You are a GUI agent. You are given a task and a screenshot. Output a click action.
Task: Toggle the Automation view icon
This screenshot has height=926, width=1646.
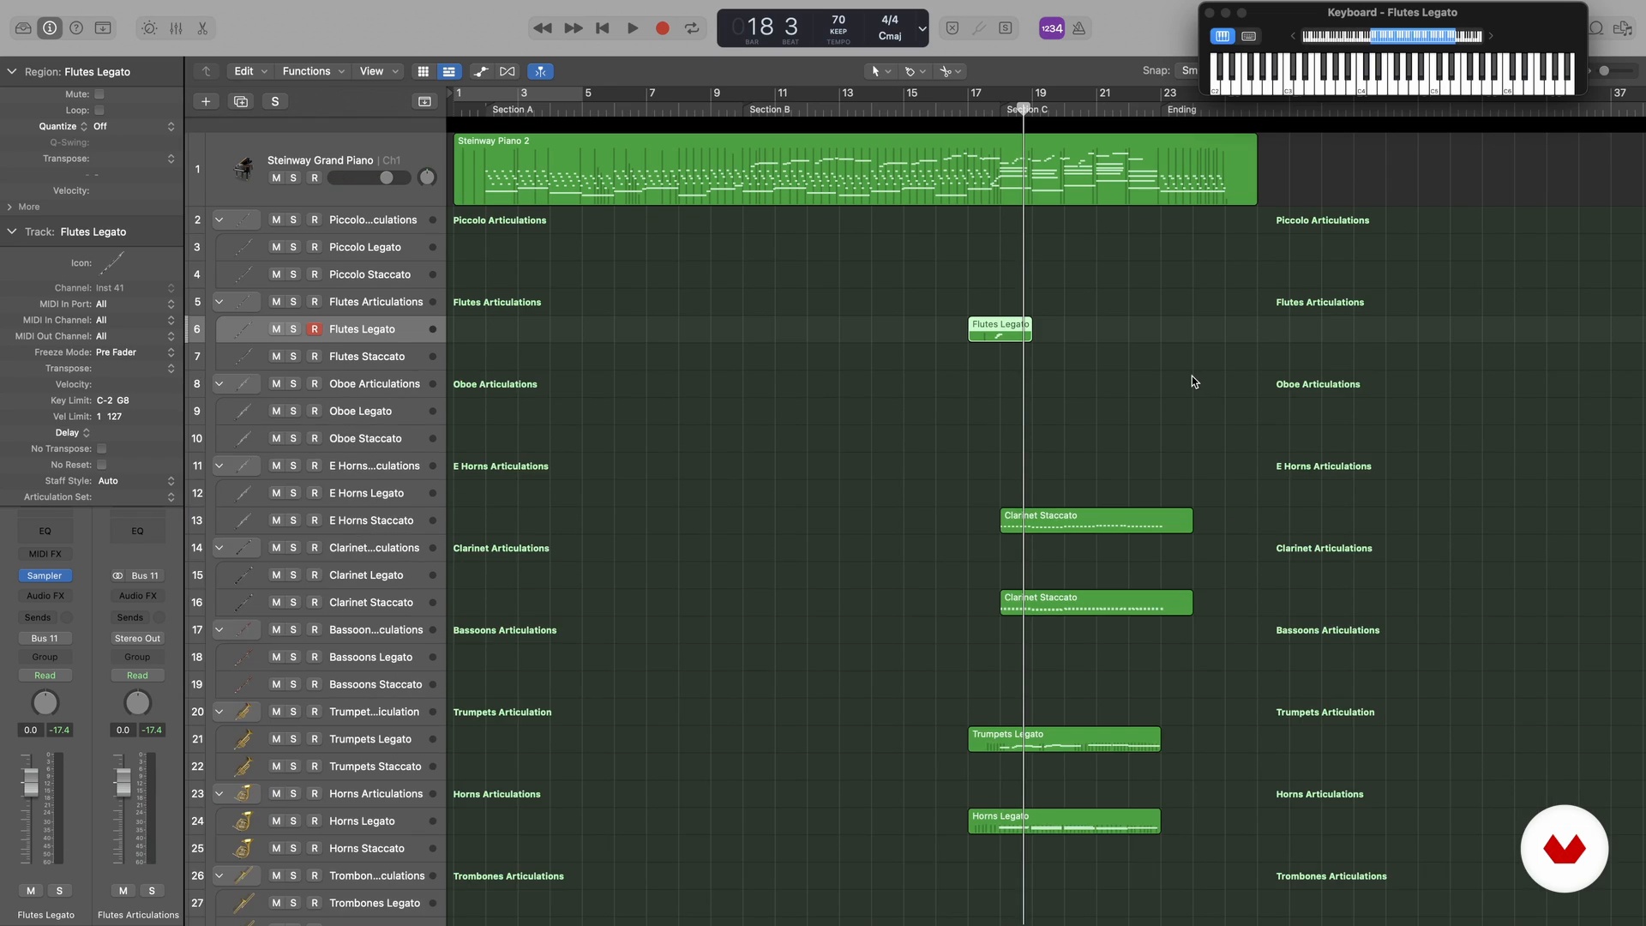[481, 71]
